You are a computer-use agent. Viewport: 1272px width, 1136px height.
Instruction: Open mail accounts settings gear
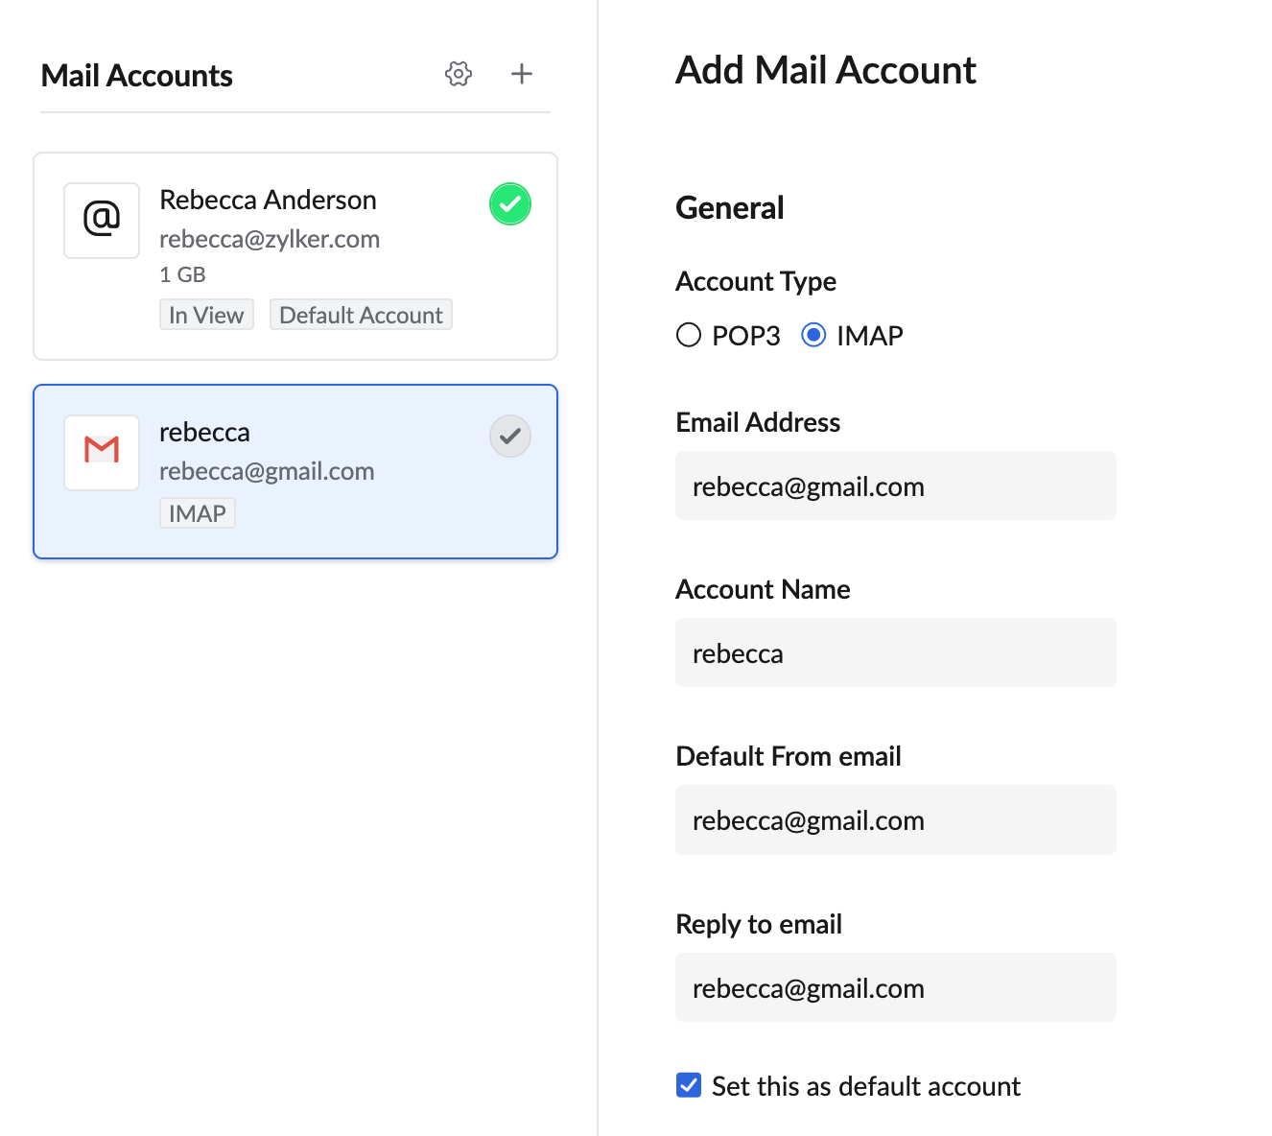tap(459, 74)
